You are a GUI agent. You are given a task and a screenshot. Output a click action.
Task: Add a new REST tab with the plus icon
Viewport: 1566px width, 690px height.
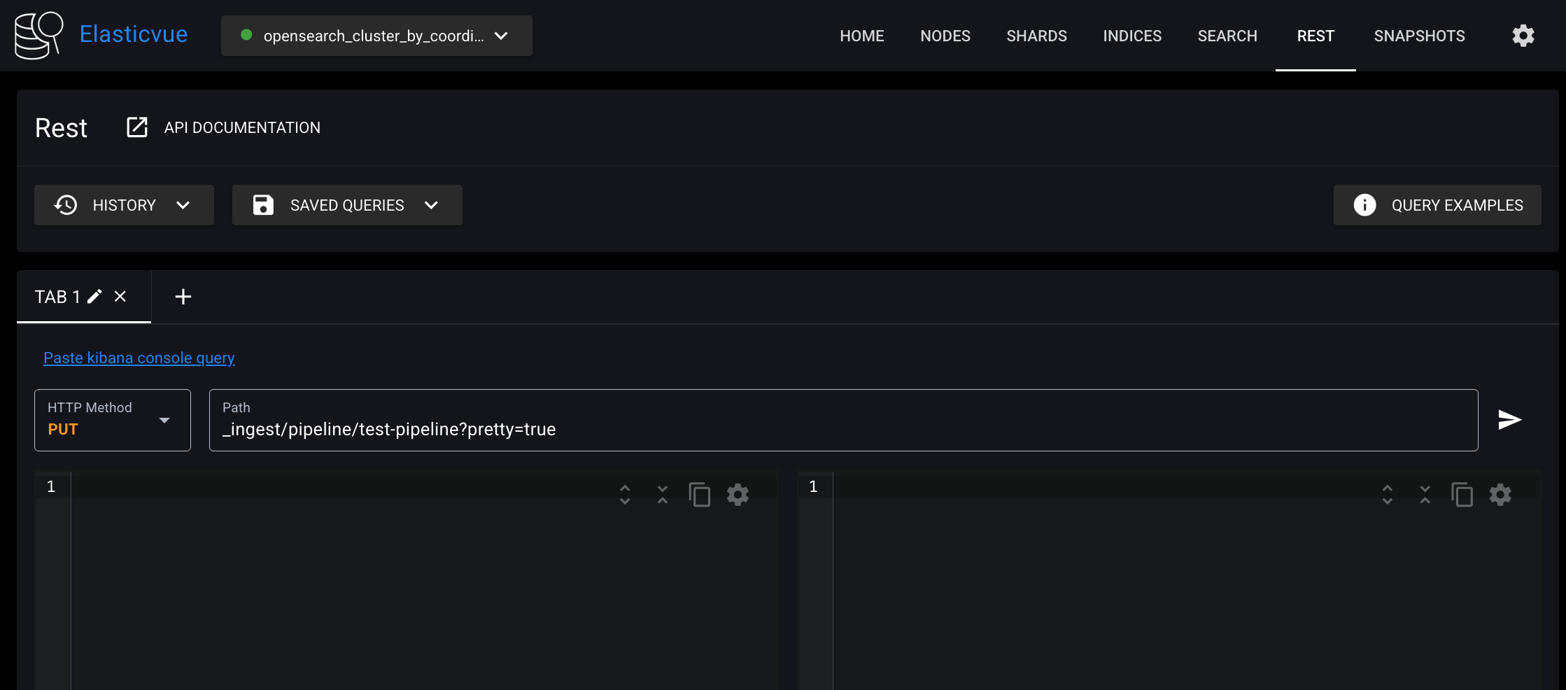183,297
